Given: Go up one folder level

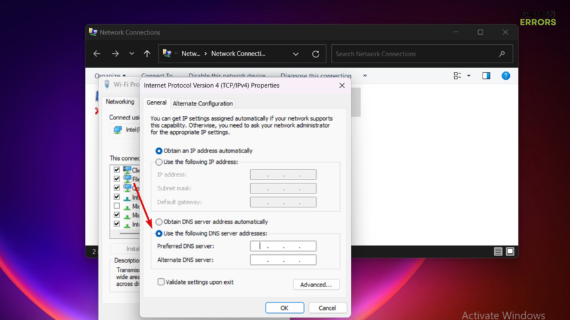Looking at the screenshot, I should point(147,54).
